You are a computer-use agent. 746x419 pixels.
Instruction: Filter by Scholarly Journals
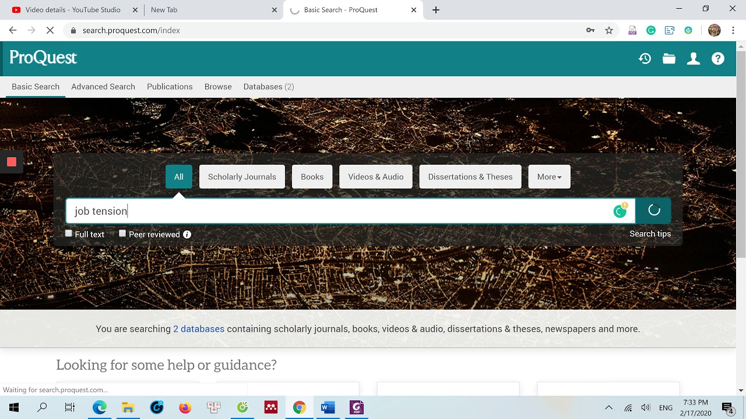click(242, 177)
